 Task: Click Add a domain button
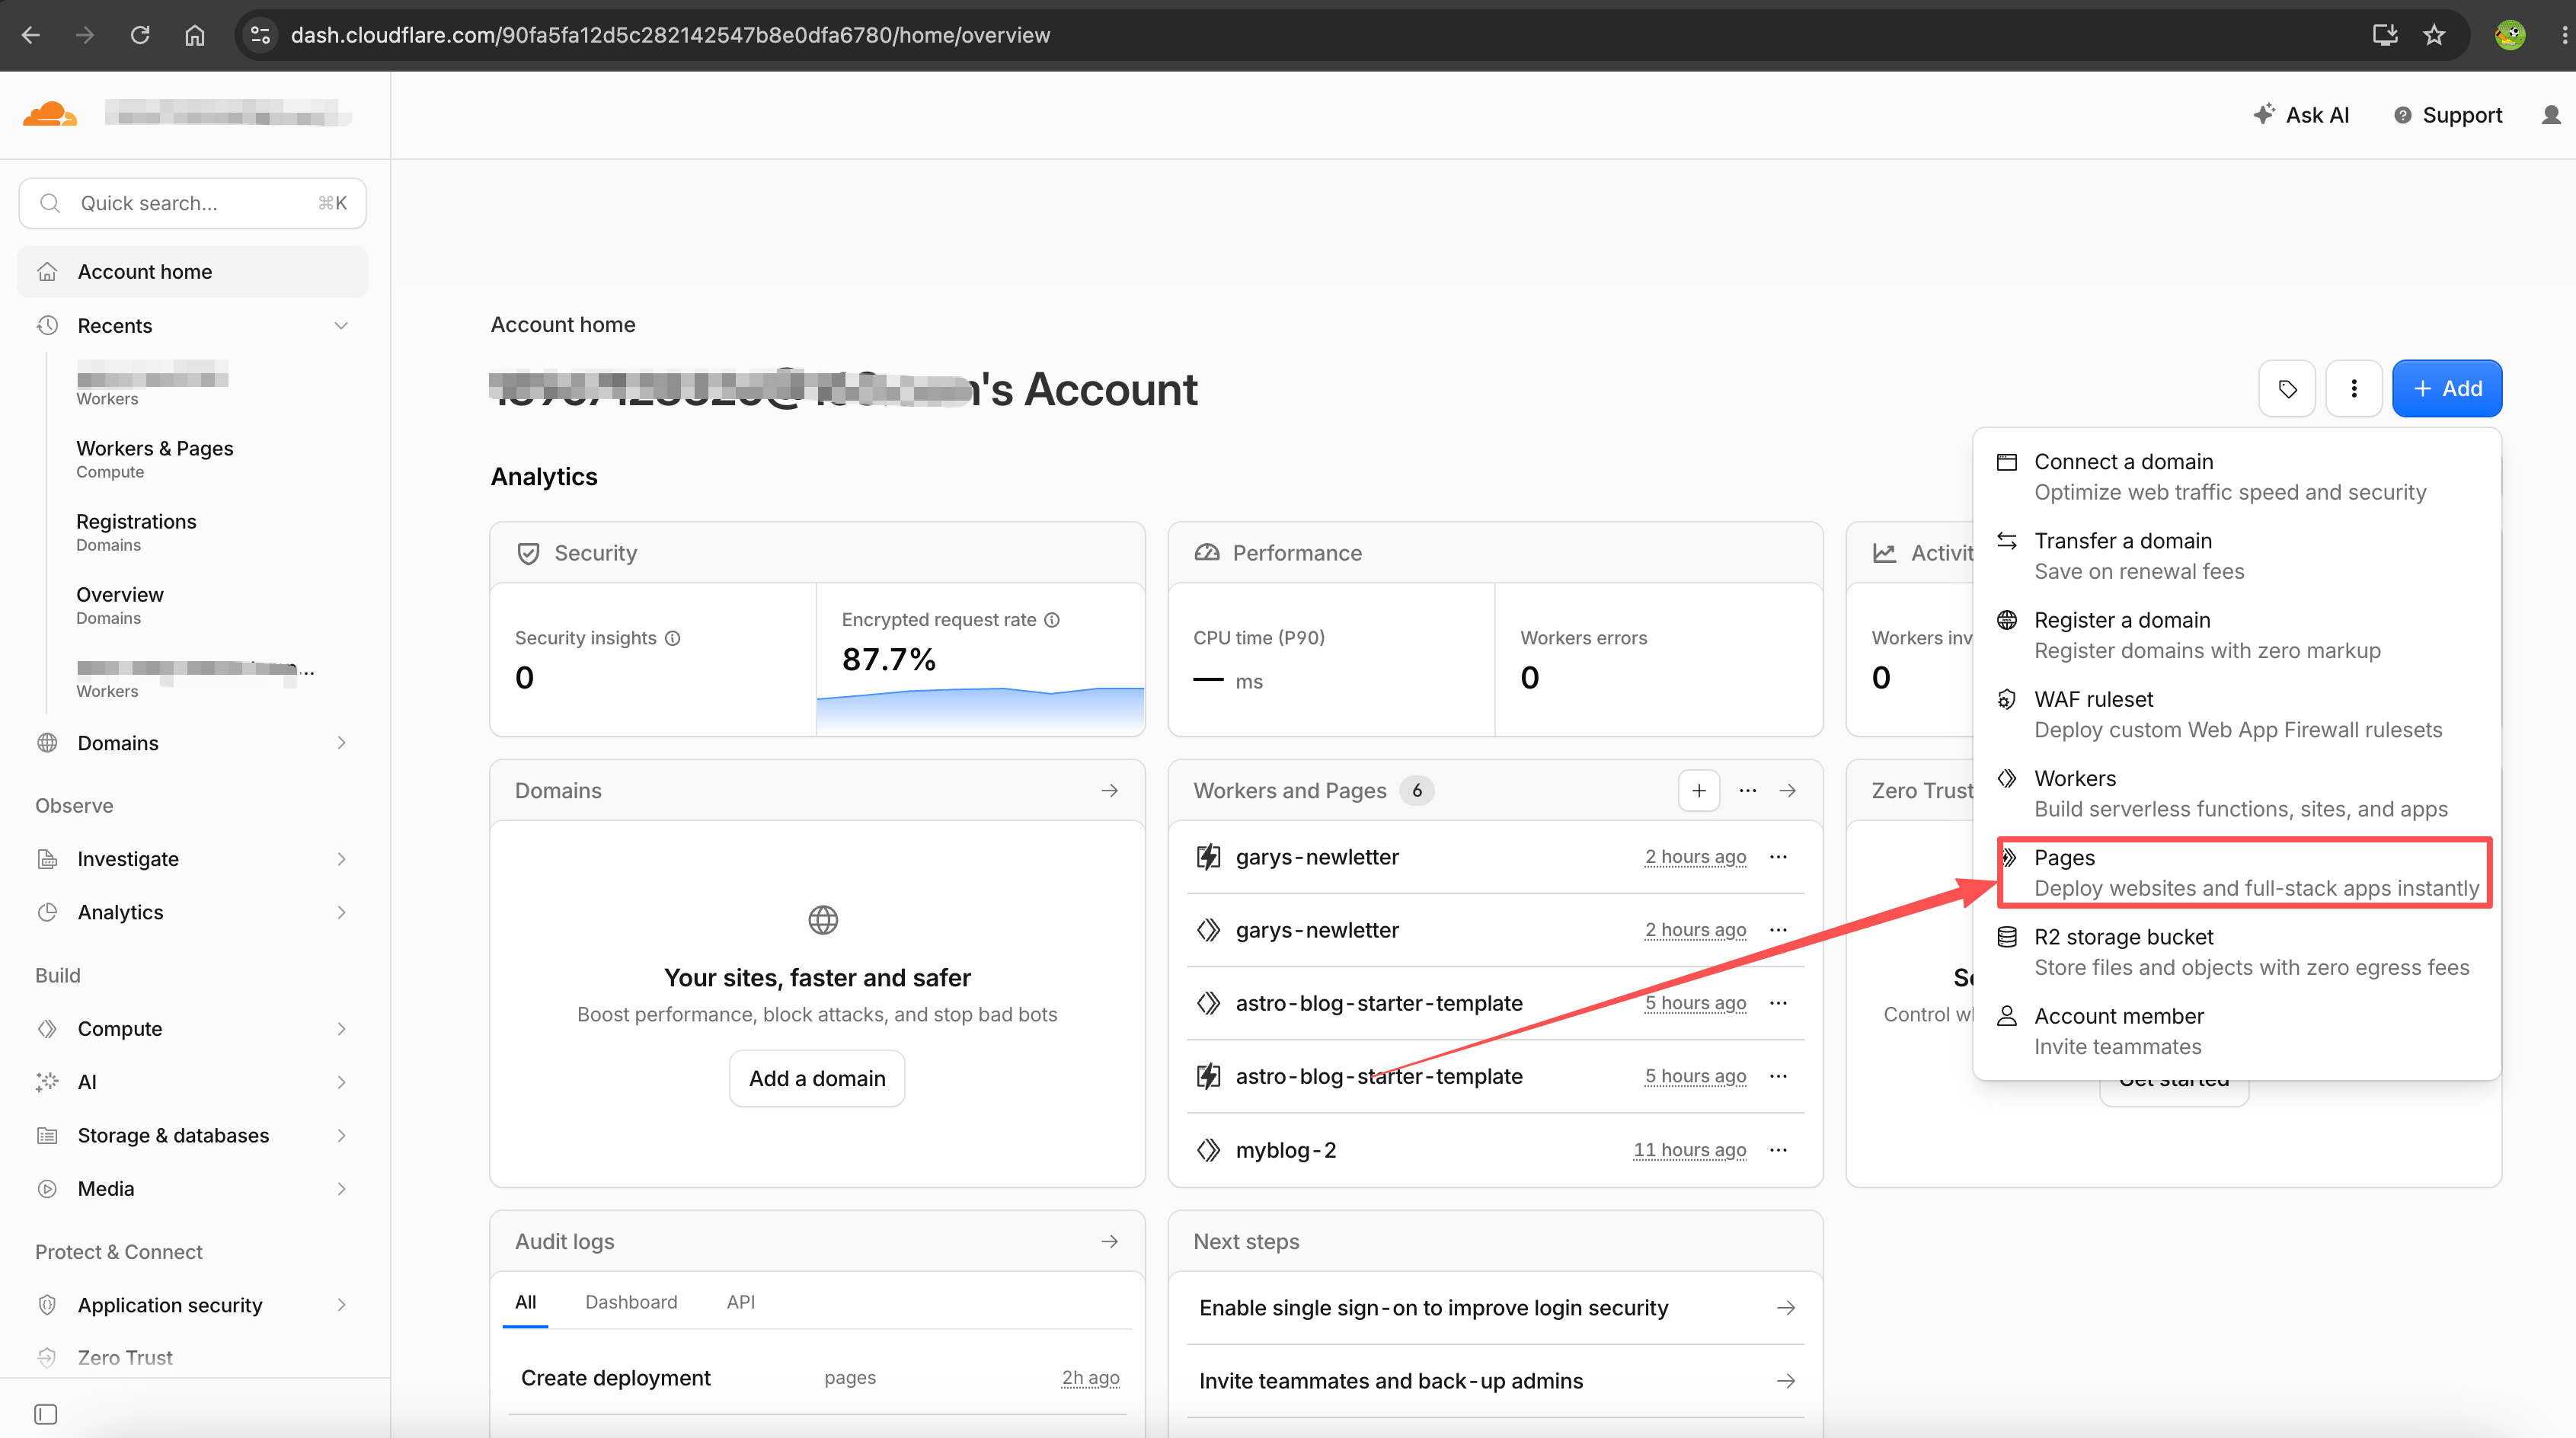(x=817, y=1078)
